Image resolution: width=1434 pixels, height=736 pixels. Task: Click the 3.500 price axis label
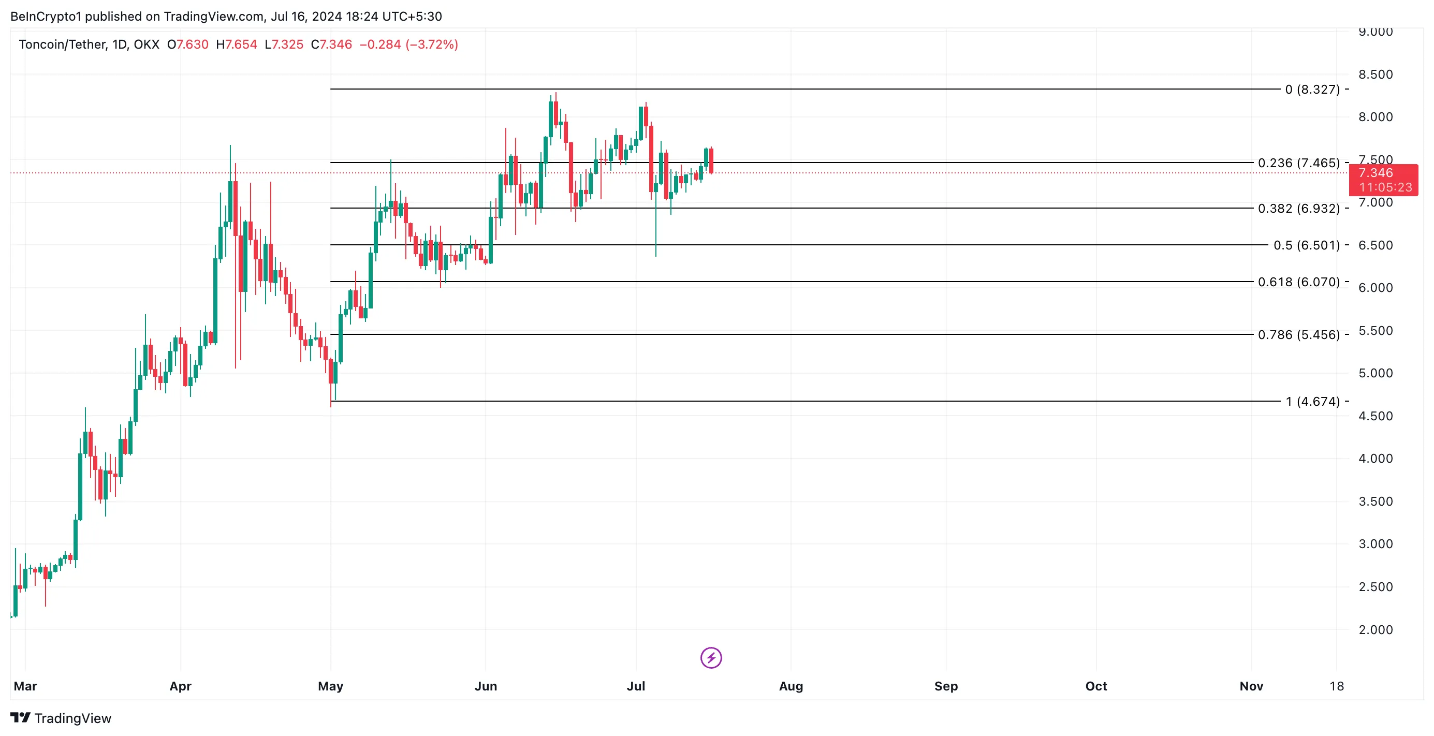[x=1376, y=502]
